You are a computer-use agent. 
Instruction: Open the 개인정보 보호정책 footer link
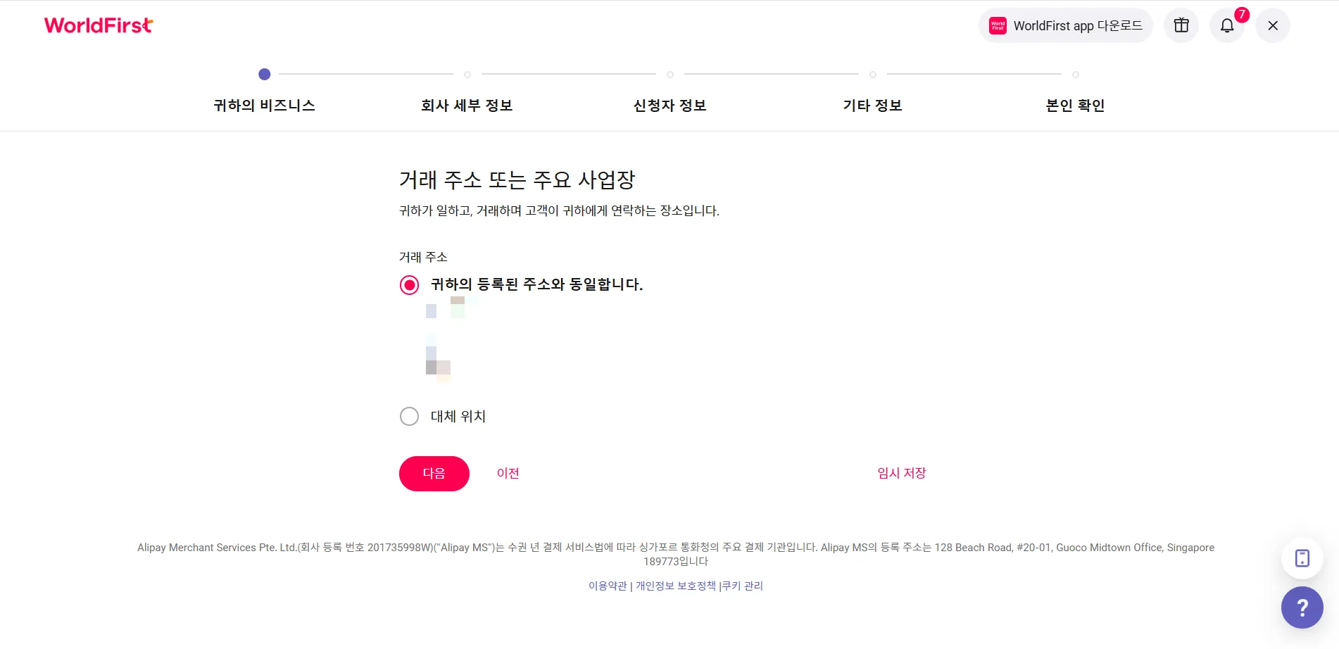(x=676, y=586)
